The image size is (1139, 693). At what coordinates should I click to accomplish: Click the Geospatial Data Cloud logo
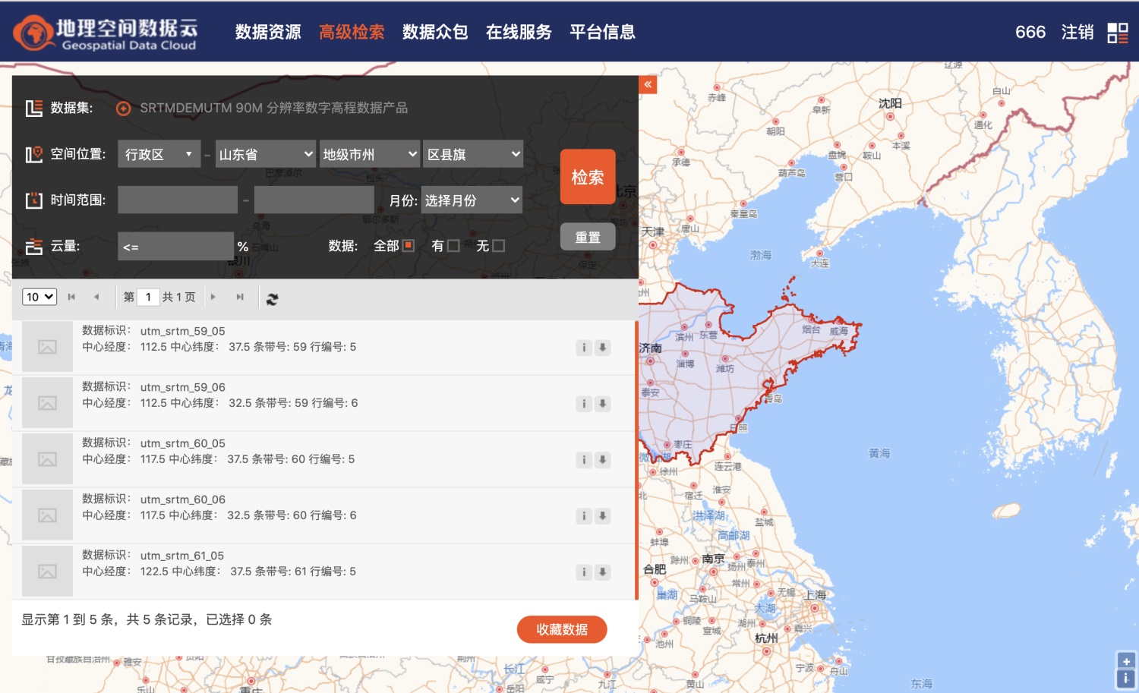pos(106,33)
